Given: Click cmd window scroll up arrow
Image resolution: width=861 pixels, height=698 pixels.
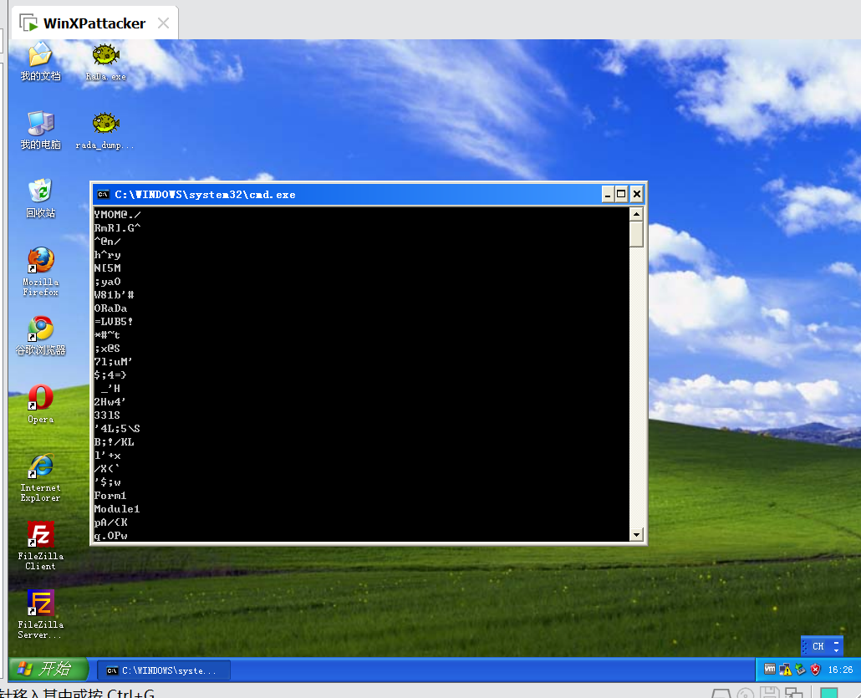Looking at the screenshot, I should (x=636, y=214).
